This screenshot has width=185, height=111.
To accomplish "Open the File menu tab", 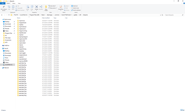I will click(3, 3).
